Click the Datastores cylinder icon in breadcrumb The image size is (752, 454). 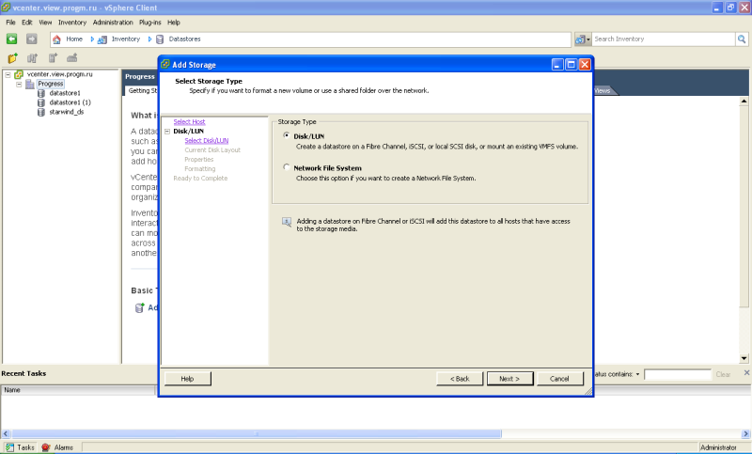(x=160, y=39)
